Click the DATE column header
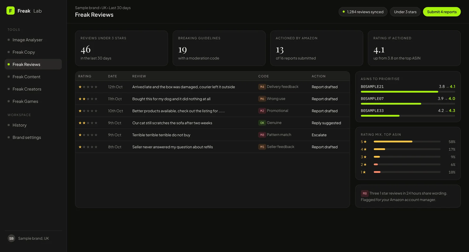Image resolution: width=469 pixels, height=252 pixels. (113, 76)
